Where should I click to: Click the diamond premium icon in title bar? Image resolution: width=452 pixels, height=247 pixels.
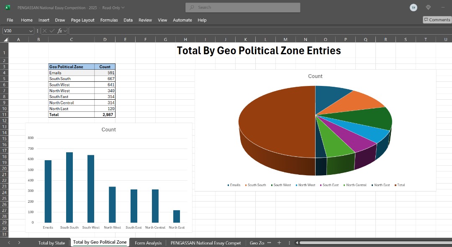[x=428, y=8]
